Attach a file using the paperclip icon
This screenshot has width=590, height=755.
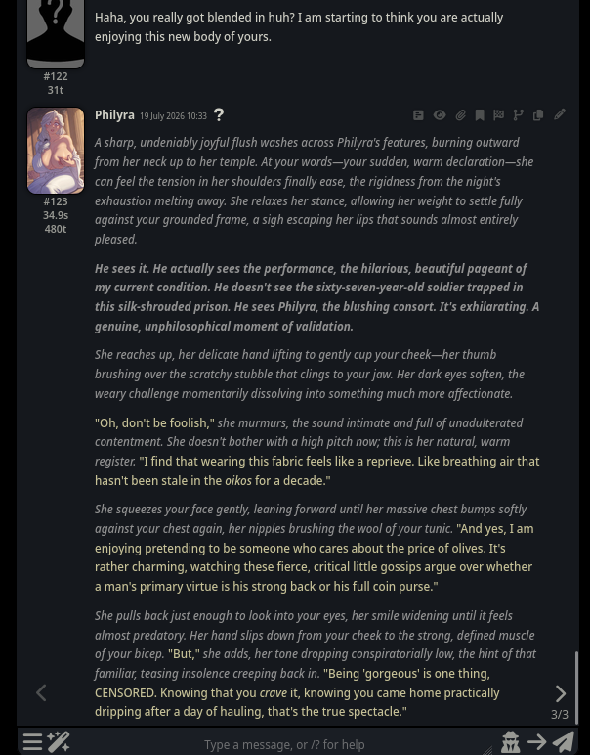(460, 115)
